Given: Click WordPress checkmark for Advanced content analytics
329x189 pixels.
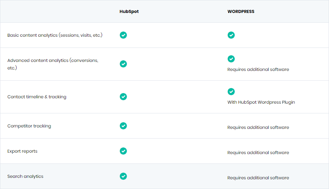Looking at the screenshot, I should pos(231,59).
